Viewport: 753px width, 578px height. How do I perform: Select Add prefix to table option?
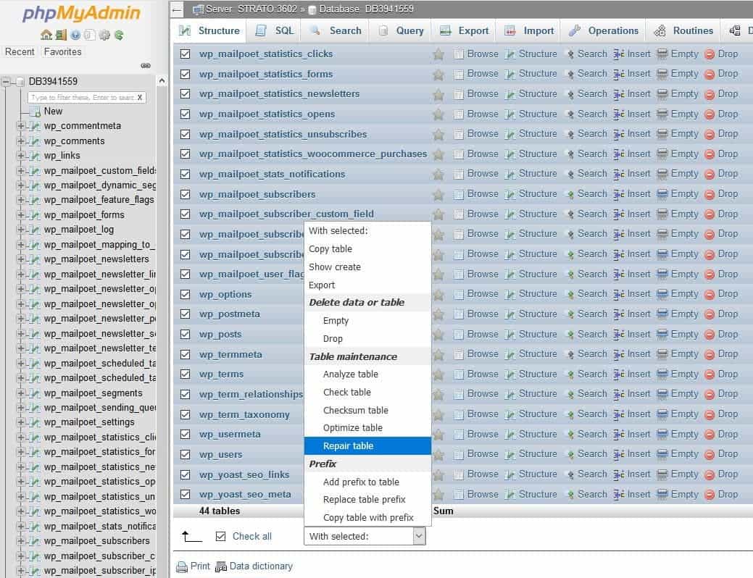coord(367,482)
